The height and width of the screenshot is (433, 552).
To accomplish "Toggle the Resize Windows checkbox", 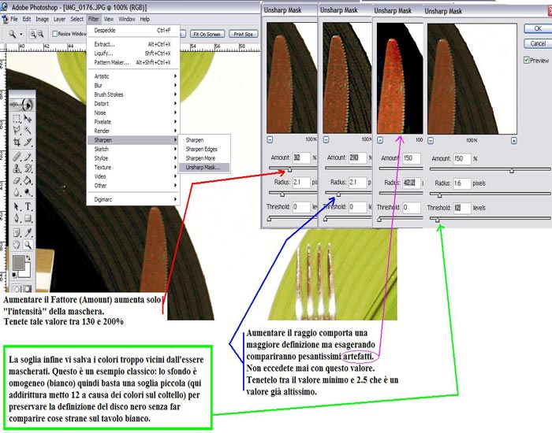I will 54,35.
